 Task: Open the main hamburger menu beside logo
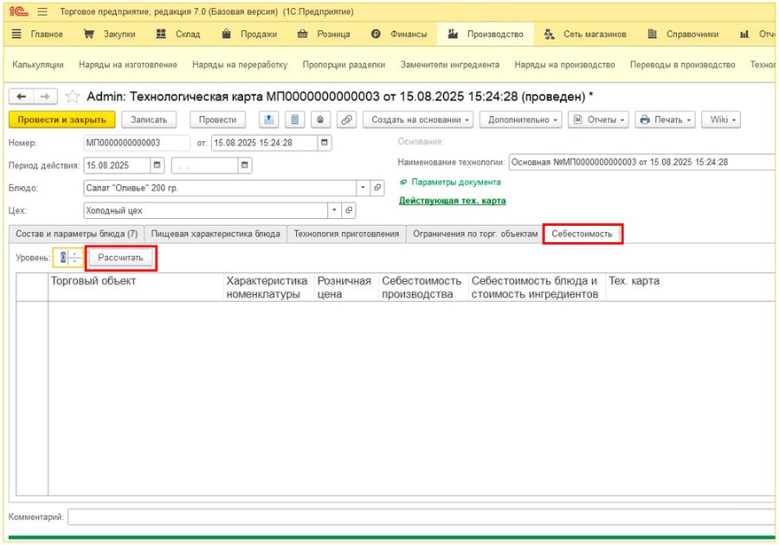(x=42, y=11)
